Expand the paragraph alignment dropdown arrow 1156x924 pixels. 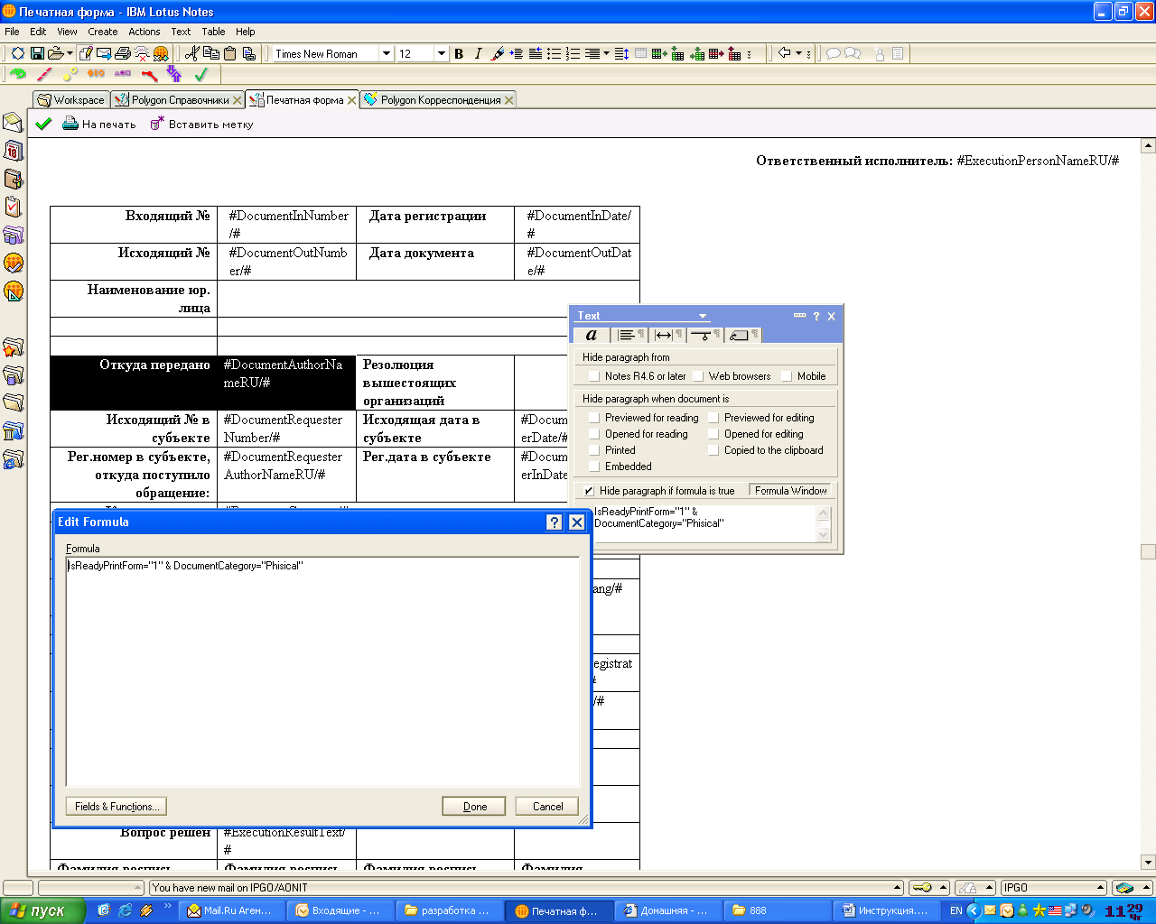(606, 54)
